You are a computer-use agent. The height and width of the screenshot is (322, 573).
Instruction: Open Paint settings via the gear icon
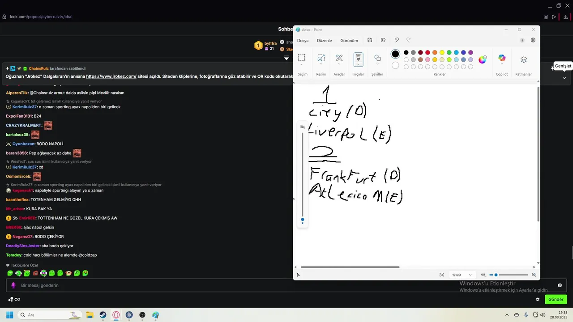pos(533,40)
